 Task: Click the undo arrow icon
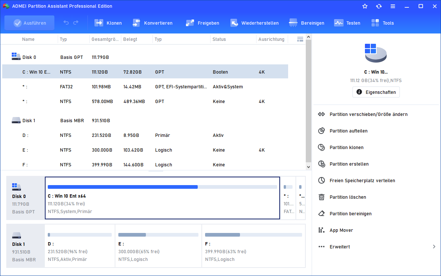point(66,23)
